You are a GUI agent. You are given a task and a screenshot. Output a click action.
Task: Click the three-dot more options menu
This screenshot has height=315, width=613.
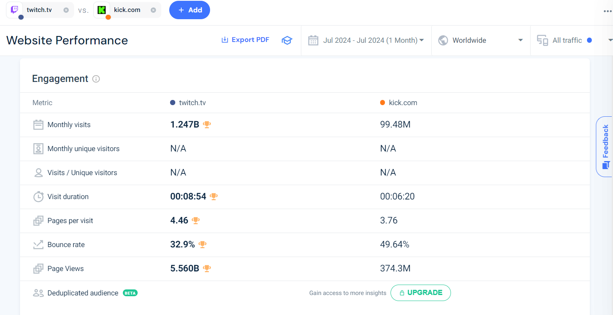607,11
